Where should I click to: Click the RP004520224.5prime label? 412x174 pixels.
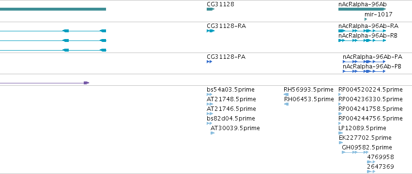(370, 90)
